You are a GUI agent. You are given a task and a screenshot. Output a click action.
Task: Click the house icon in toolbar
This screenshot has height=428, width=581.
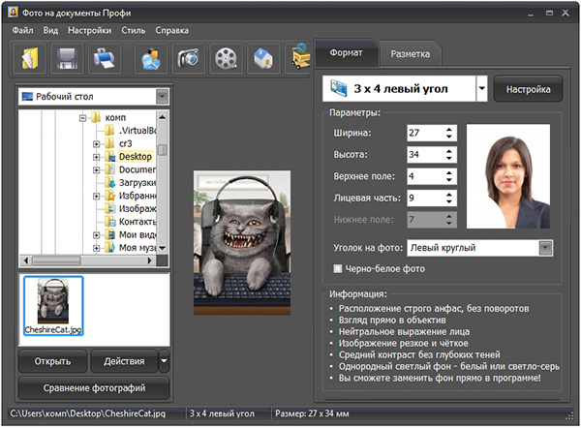[262, 60]
